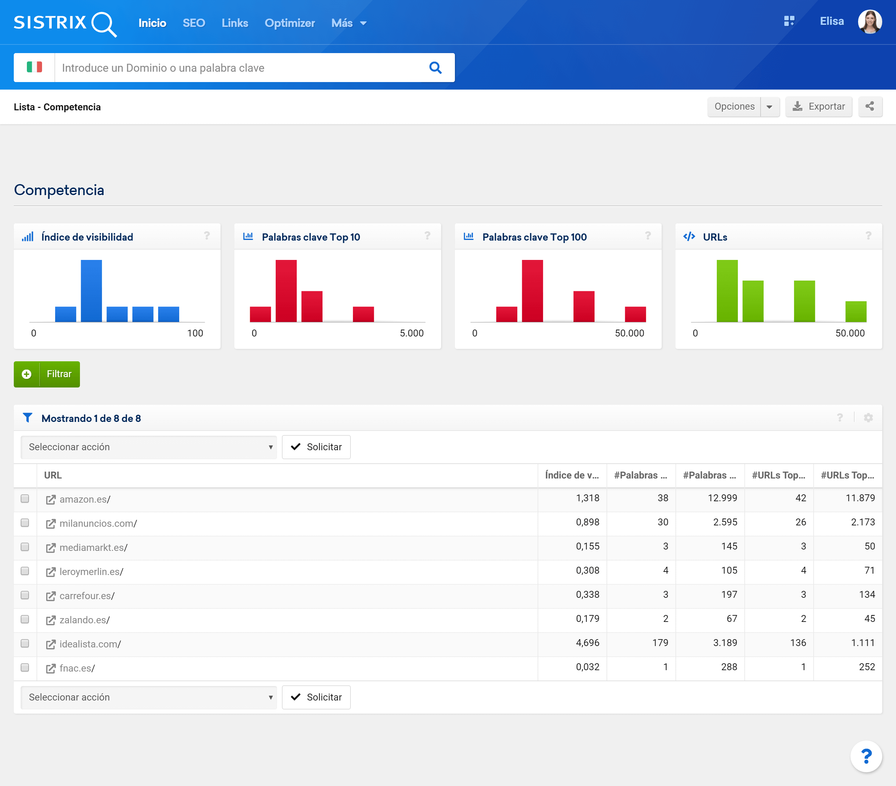Select the zalando.es row checkbox
896x786 pixels.
(25, 619)
